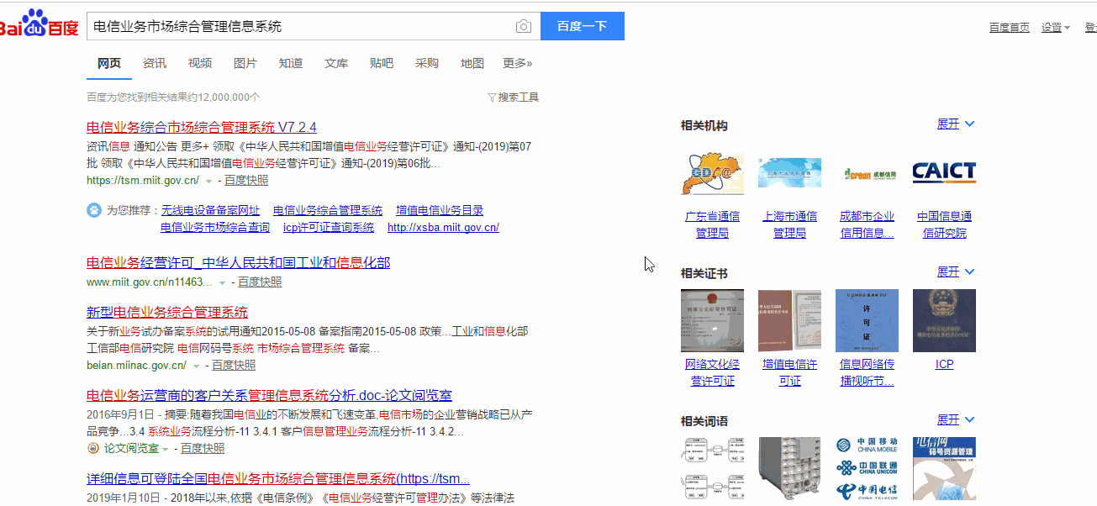
Task: Expand arrow beside www.miit.gov.cn URL
Action: [x=223, y=283]
